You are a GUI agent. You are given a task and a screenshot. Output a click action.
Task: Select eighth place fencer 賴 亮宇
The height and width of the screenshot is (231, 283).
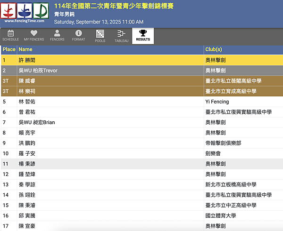(x=27, y=133)
